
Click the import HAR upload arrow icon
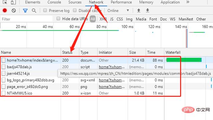(x=139, y=10)
